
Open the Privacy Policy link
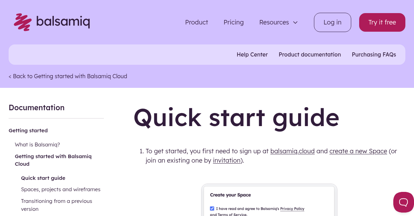point(292,209)
